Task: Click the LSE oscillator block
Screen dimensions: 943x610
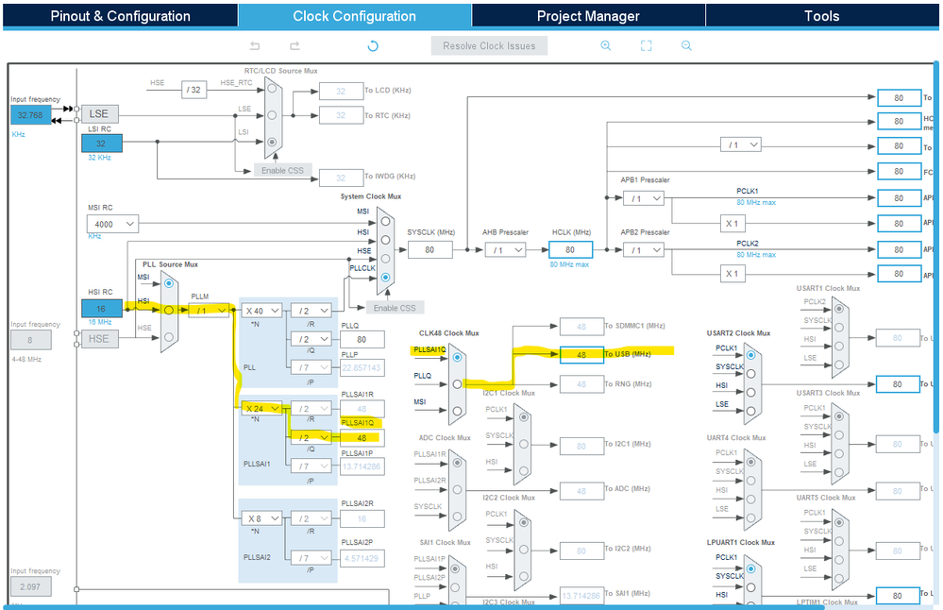Action: pyautogui.click(x=99, y=113)
